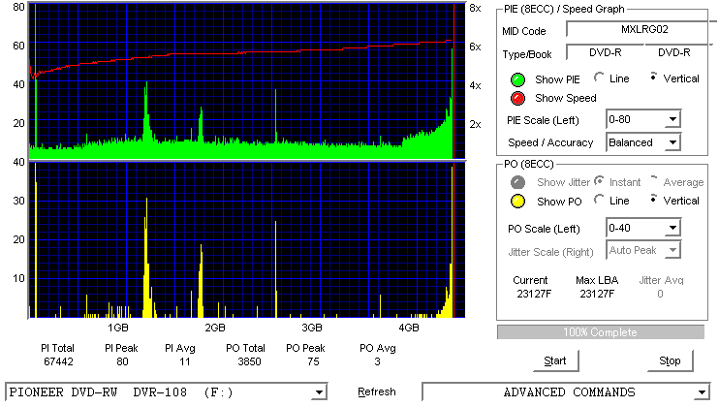Click the PI Peak value 80
Viewport: 719px width, 407px height.
[x=122, y=362]
